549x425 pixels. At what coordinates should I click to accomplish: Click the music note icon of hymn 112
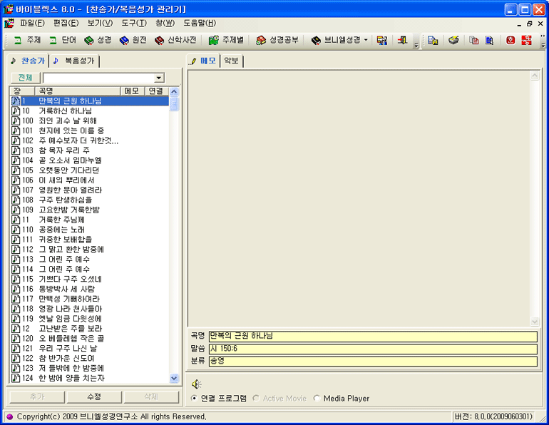click(x=16, y=250)
